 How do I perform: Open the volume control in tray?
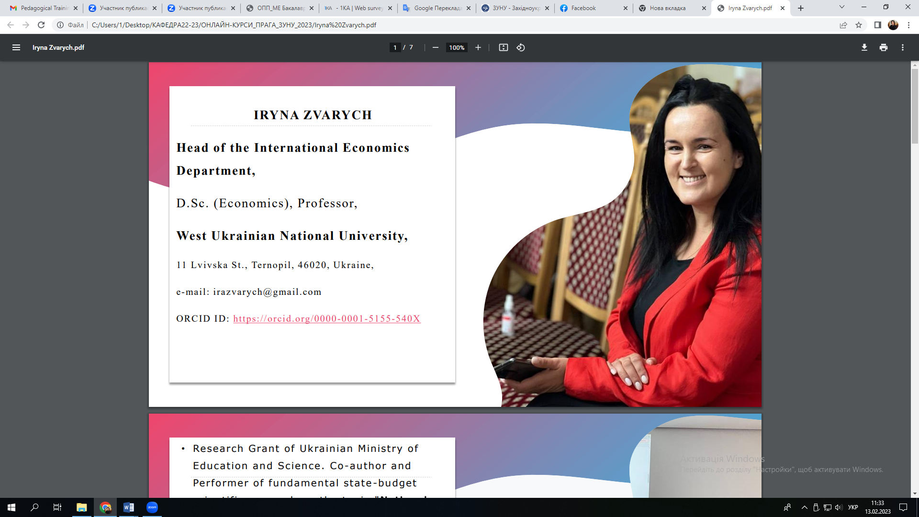pyautogui.click(x=839, y=507)
